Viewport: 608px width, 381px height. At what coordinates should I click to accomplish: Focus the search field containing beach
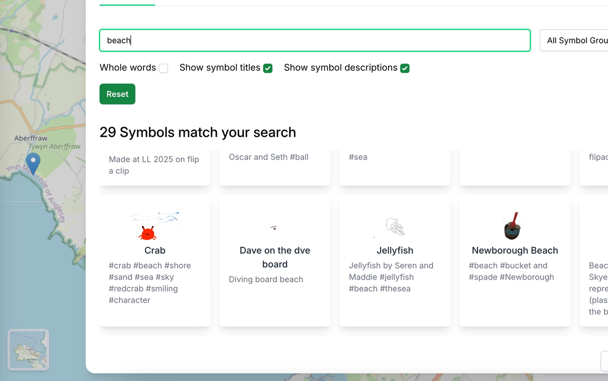point(315,41)
